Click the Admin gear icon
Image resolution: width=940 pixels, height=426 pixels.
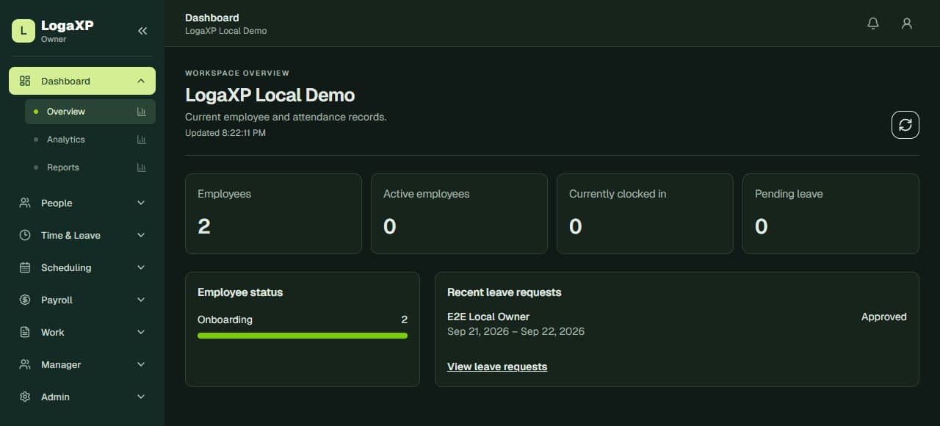25,397
